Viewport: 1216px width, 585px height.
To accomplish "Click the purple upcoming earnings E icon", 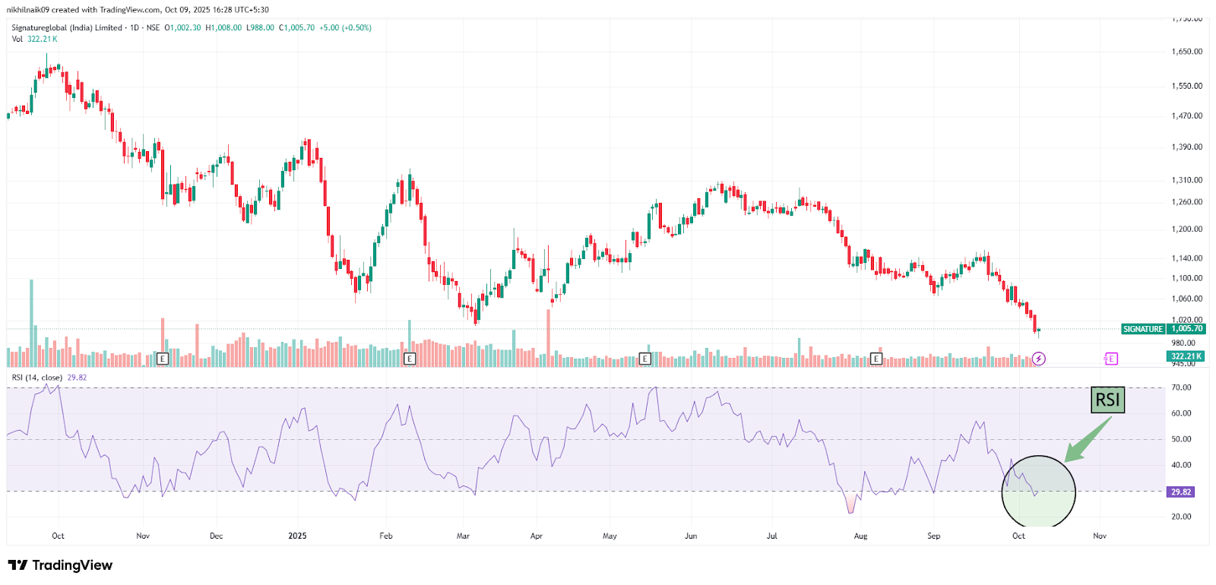I will click(x=1110, y=359).
